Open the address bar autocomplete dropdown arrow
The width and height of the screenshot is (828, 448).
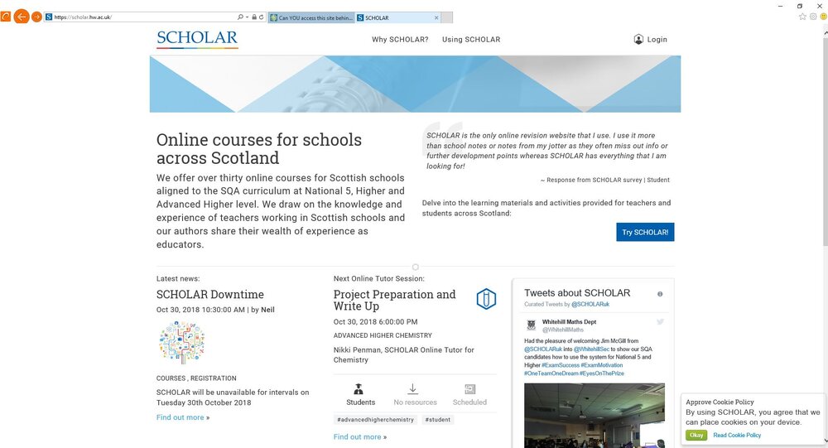(x=247, y=17)
